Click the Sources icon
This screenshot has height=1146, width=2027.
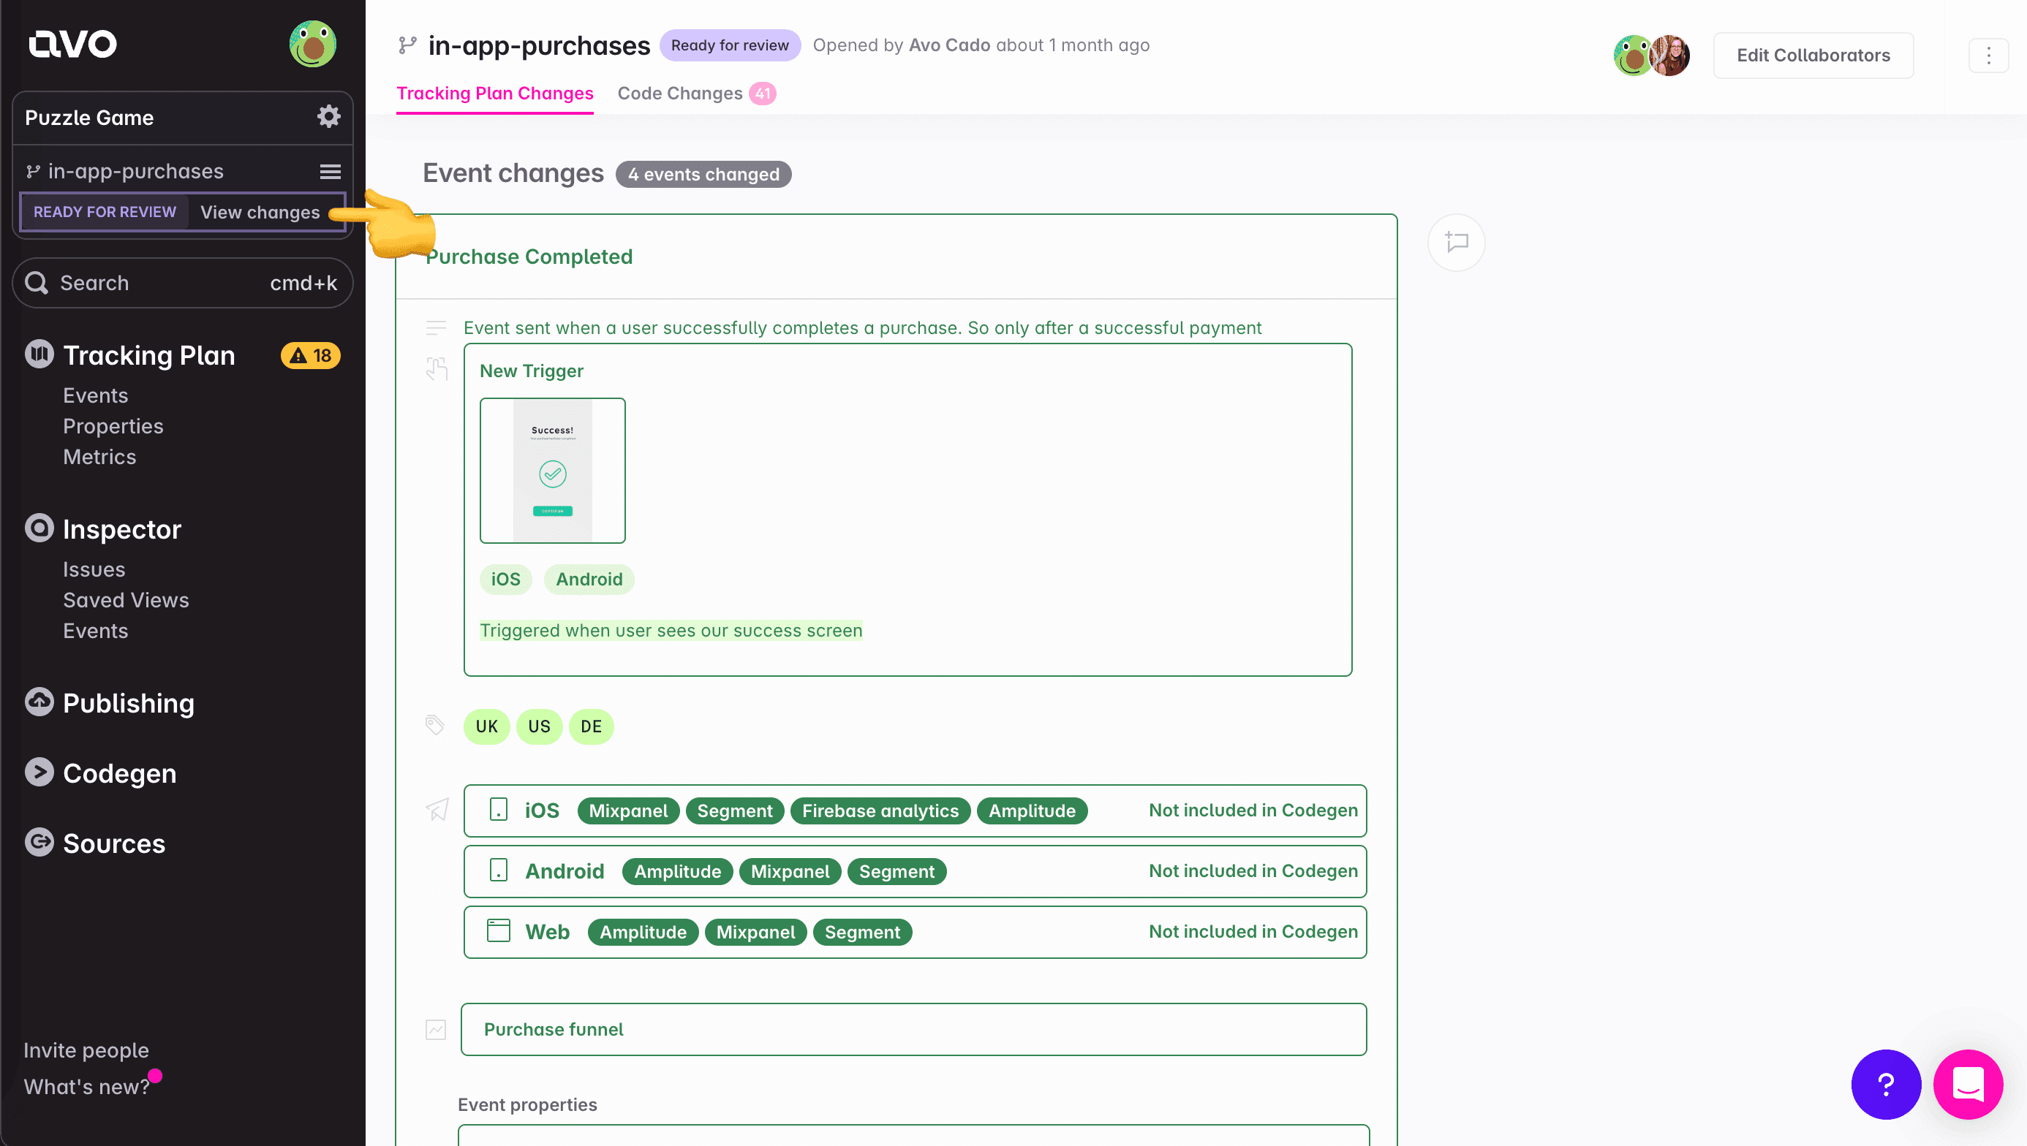pos(39,843)
